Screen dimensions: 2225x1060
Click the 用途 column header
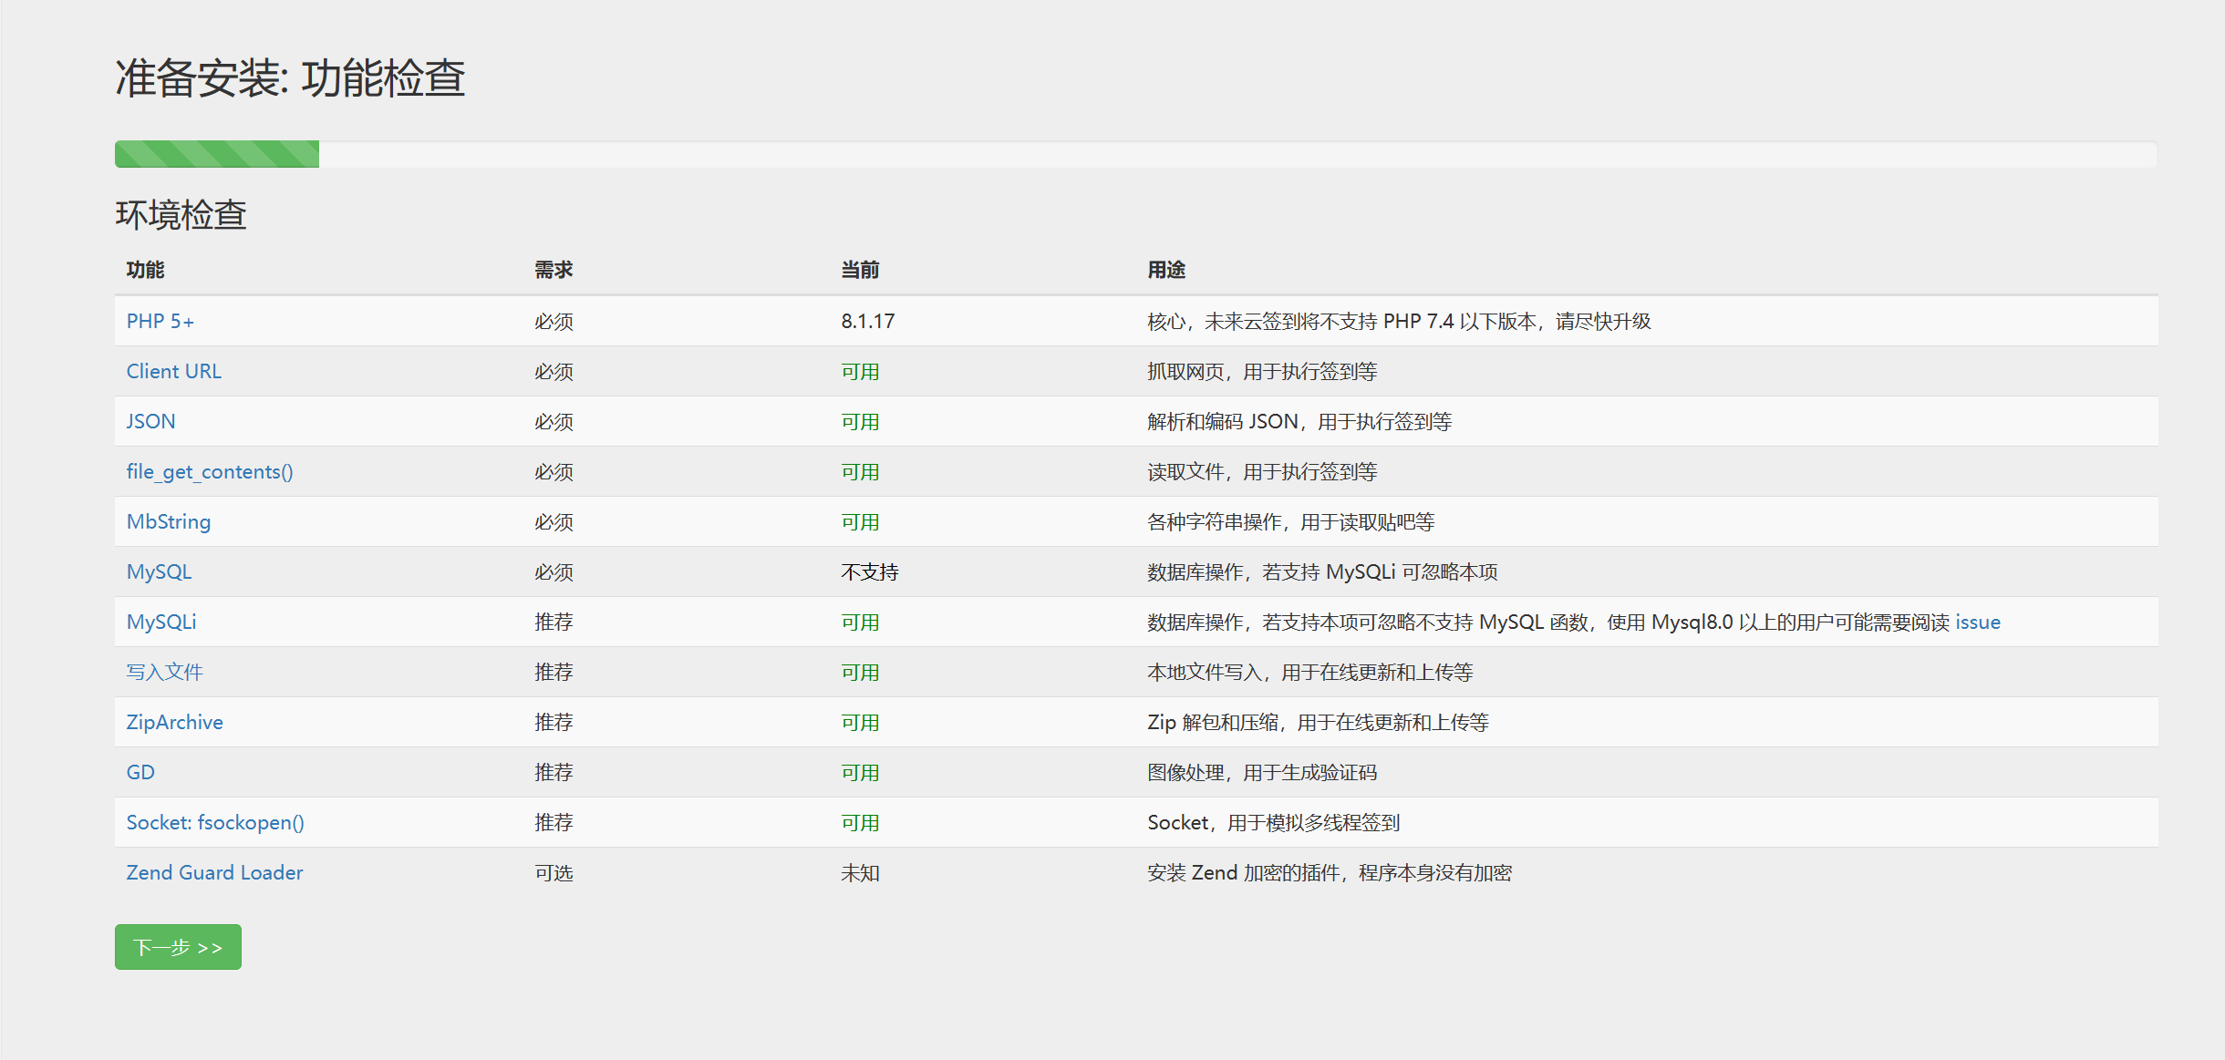[x=1165, y=270]
